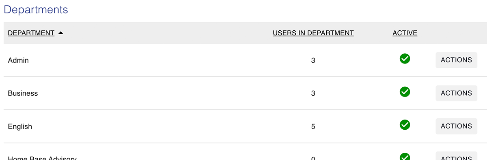Screen dimensions: 487x160
Task: Click the user count for Business
Action: (313, 94)
